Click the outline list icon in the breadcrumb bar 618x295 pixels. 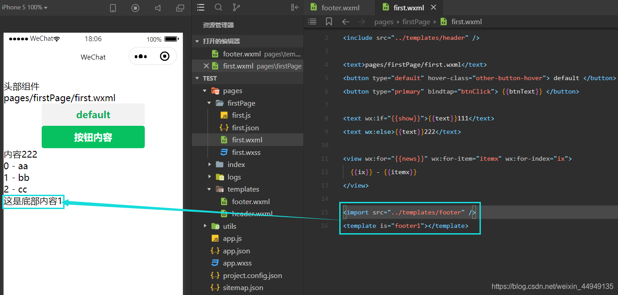tap(312, 21)
